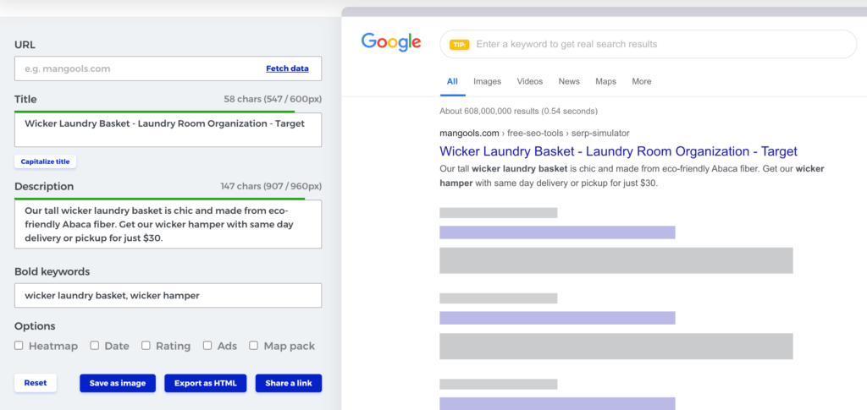Screen dimensions: 867x410
Task: Click the Google keyword search box
Action: coord(648,44)
